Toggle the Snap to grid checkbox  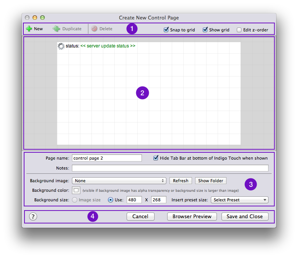[x=166, y=29]
